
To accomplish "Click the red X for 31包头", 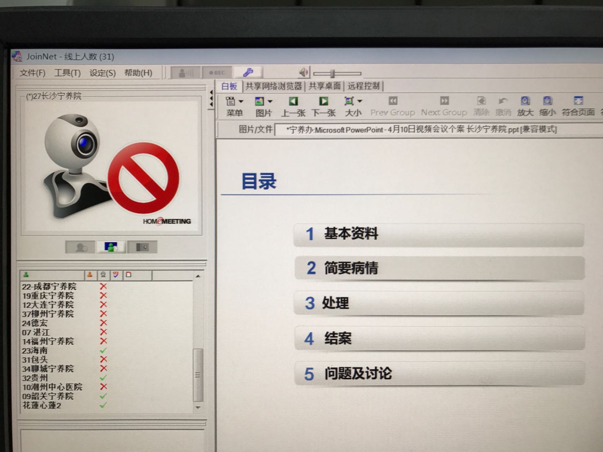I will pyautogui.click(x=103, y=360).
